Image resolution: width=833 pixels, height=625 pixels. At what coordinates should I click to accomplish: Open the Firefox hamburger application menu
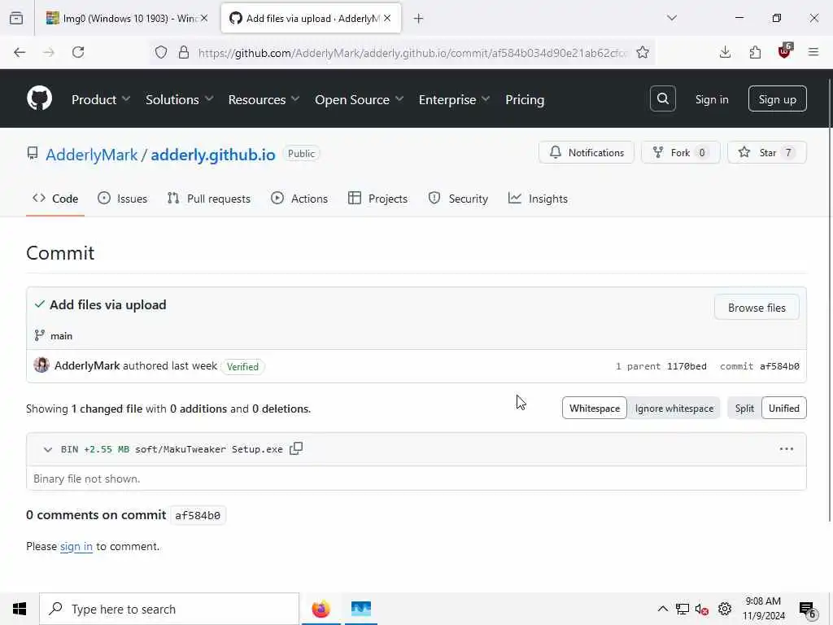[813, 52]
